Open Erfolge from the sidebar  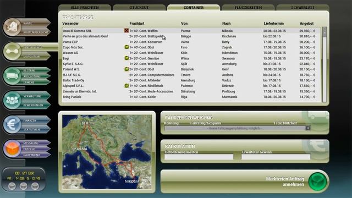click(x=35, y=149)
